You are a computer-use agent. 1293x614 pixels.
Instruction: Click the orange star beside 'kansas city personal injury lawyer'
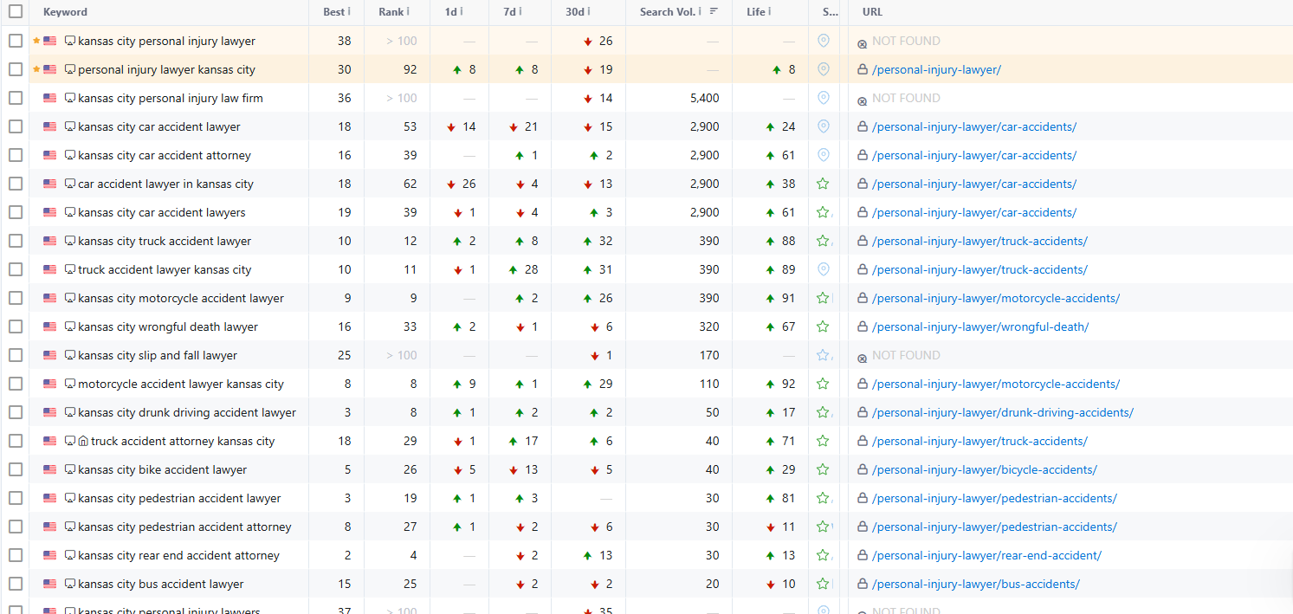coord(36,41)
